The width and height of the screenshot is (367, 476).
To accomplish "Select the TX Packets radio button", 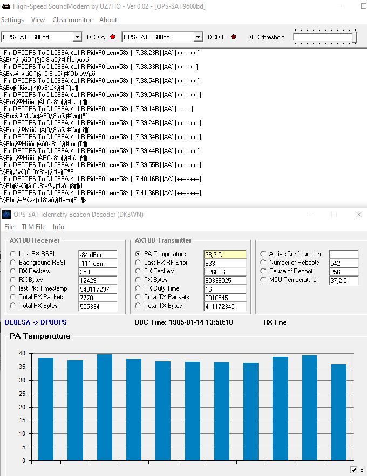I will (x=138, y=271).
